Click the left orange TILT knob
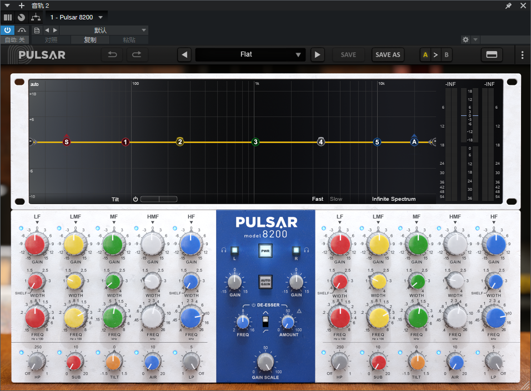The height and width of the screenshot is (391, 531). pyautogui.click(x=113, y=362)
